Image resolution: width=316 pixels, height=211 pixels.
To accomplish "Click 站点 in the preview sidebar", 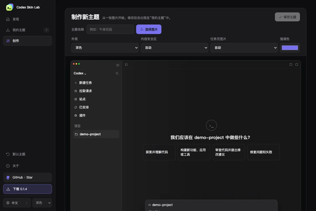I will 96,99.
